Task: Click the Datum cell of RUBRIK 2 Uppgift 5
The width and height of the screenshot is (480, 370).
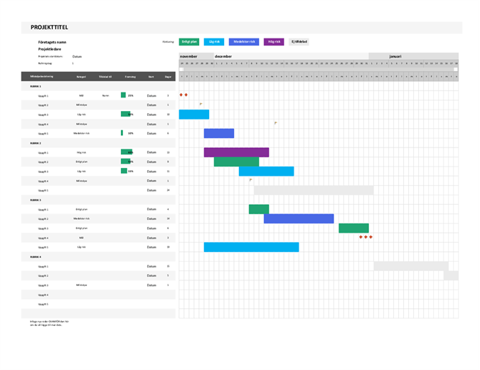Action: pos(151,190)
